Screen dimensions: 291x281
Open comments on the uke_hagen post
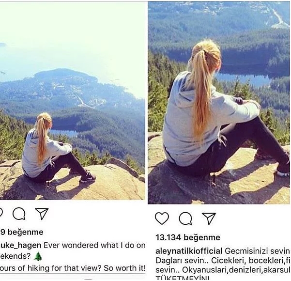pyautogui.click(x=19, y=214)
